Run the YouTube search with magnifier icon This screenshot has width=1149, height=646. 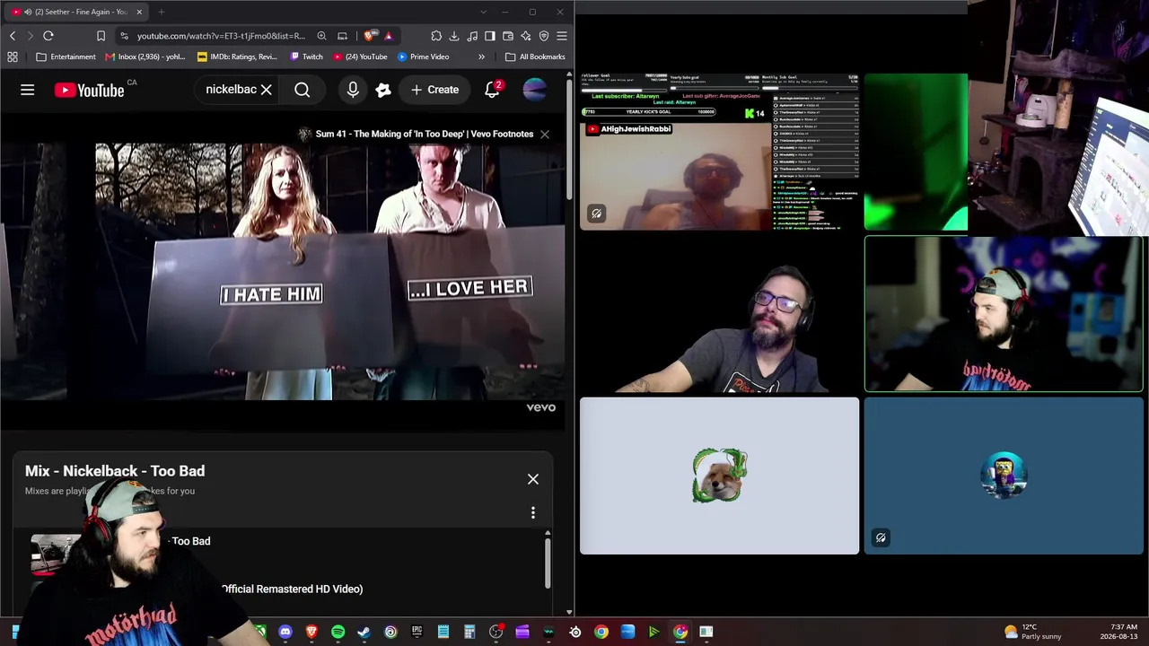303,90
